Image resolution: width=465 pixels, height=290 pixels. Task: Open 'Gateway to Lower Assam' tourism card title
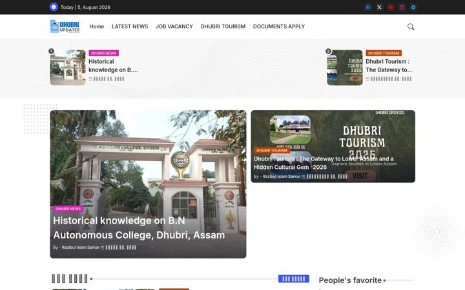pyautogui.click(x=324, y=163)
